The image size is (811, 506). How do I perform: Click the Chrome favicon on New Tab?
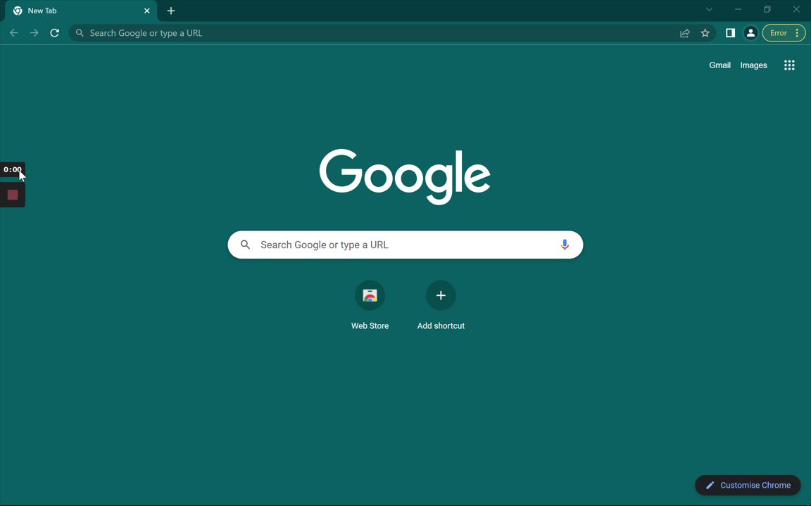(x=18, y=11)
